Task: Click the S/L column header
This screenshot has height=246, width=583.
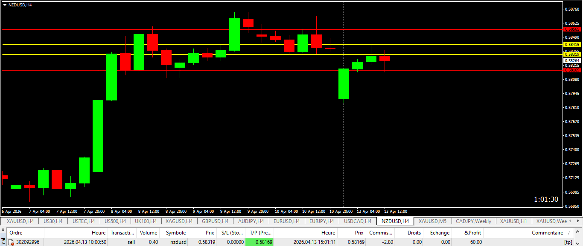Action: 231,233
